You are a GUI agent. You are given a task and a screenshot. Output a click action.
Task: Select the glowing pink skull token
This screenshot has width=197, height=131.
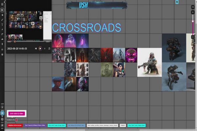click(x=131, y=55)
